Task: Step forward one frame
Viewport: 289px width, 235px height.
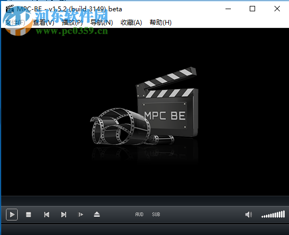Action: pos(81,215)
